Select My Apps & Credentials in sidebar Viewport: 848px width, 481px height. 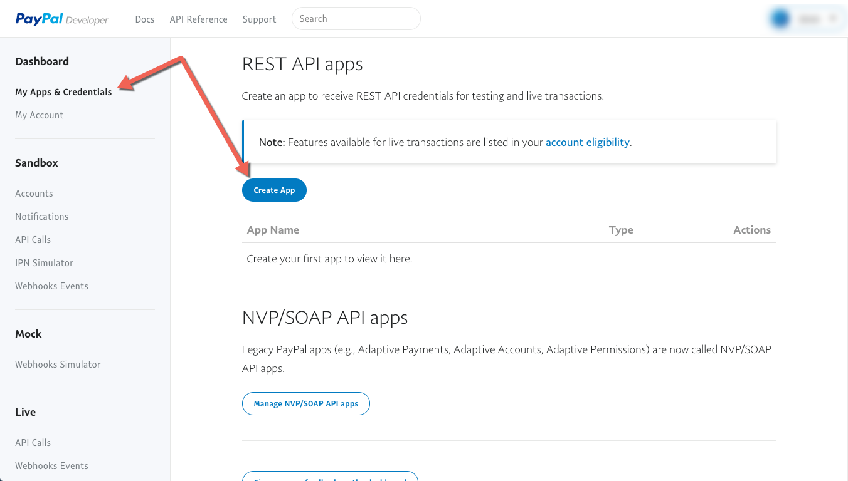(x=63, y=92)
